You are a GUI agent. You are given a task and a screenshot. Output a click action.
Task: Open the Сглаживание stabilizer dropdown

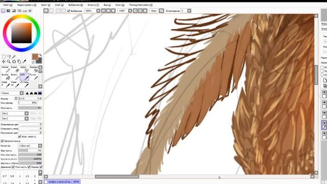(189, 11)
